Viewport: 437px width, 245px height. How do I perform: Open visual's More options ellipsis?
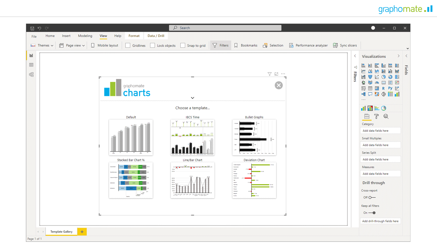click(283, 74)
